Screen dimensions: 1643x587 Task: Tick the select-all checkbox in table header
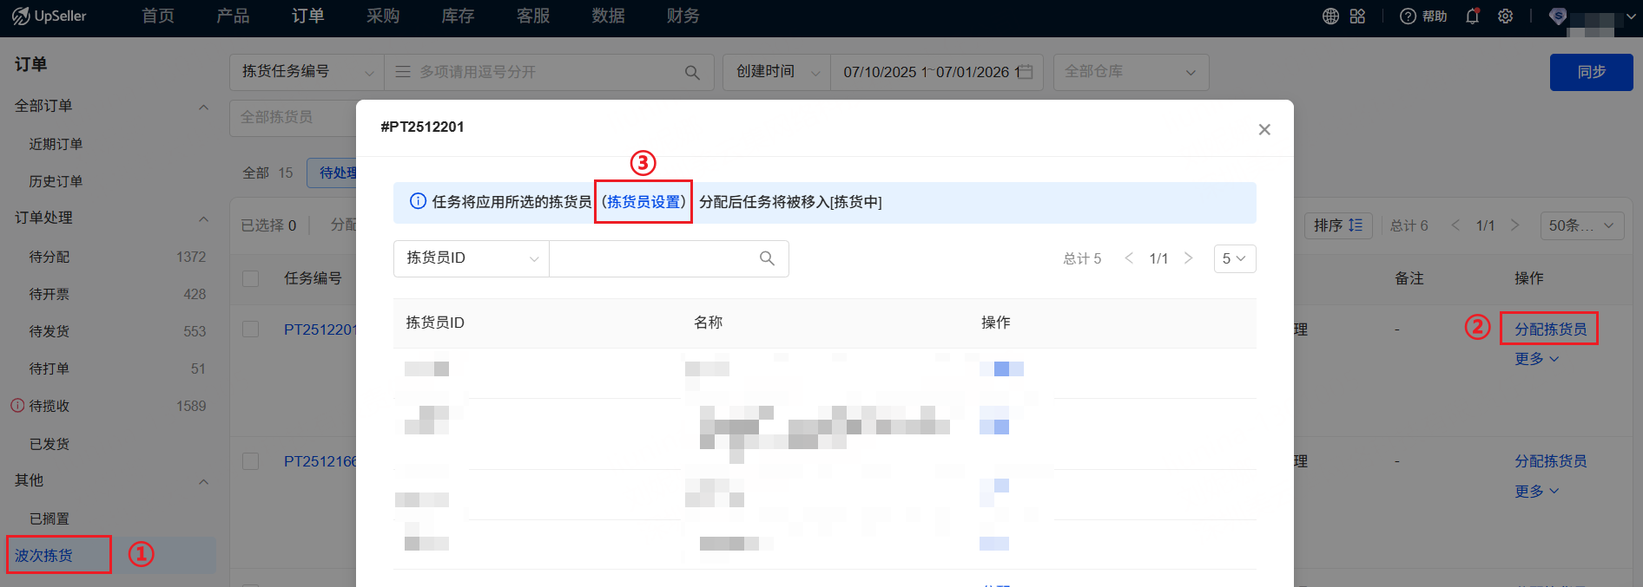point(251,278)
